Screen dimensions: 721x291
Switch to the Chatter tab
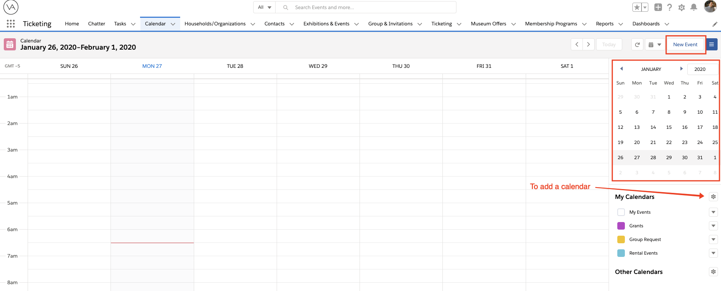tap(97, 24)
